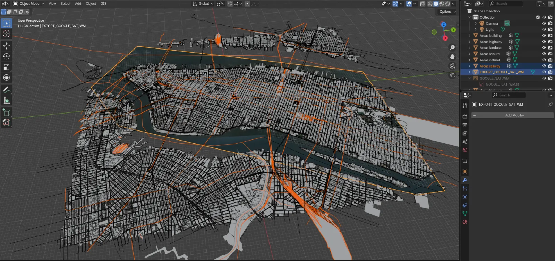Open the World properties tab
Screen dimensions: 555x261
point(465,150)
